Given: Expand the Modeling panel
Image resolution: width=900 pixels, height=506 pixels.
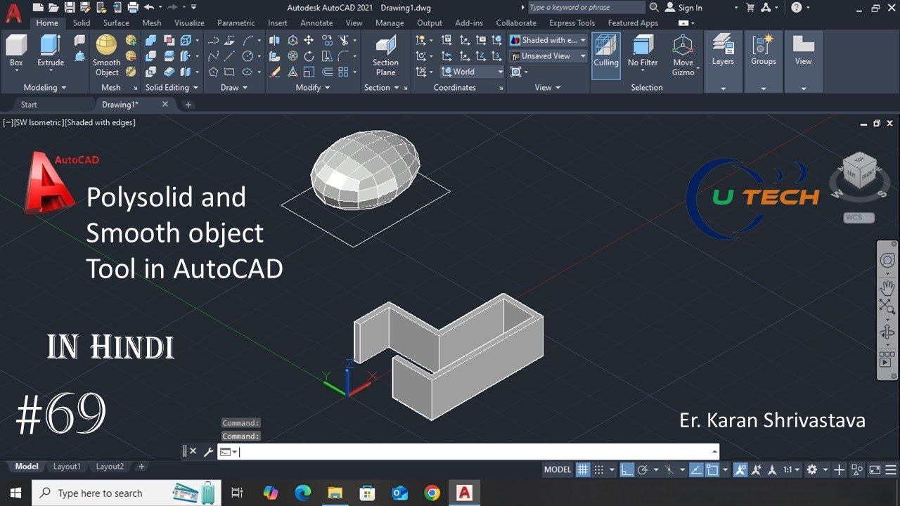Looking at the screenshot, I should click(45, 88).
